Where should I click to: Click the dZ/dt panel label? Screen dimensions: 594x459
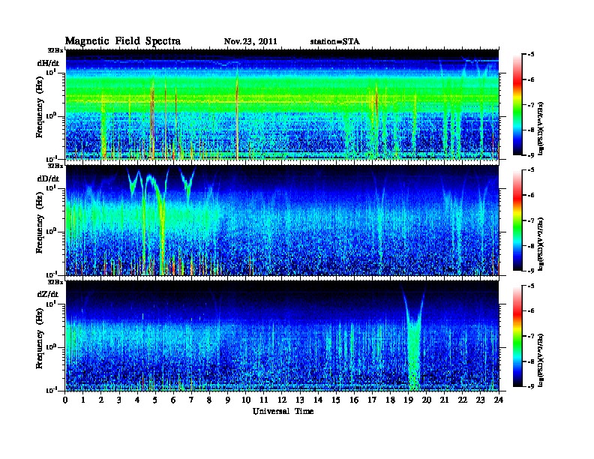click(48, 294)
